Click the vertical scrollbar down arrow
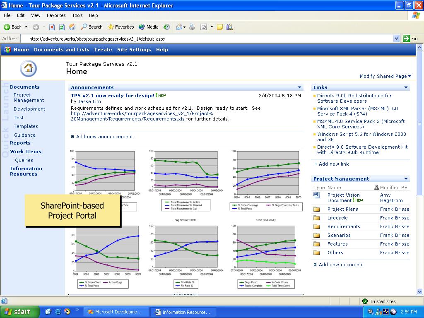Image resolution: width=424 pixels, height=318 pixels. tap(420, 292)
